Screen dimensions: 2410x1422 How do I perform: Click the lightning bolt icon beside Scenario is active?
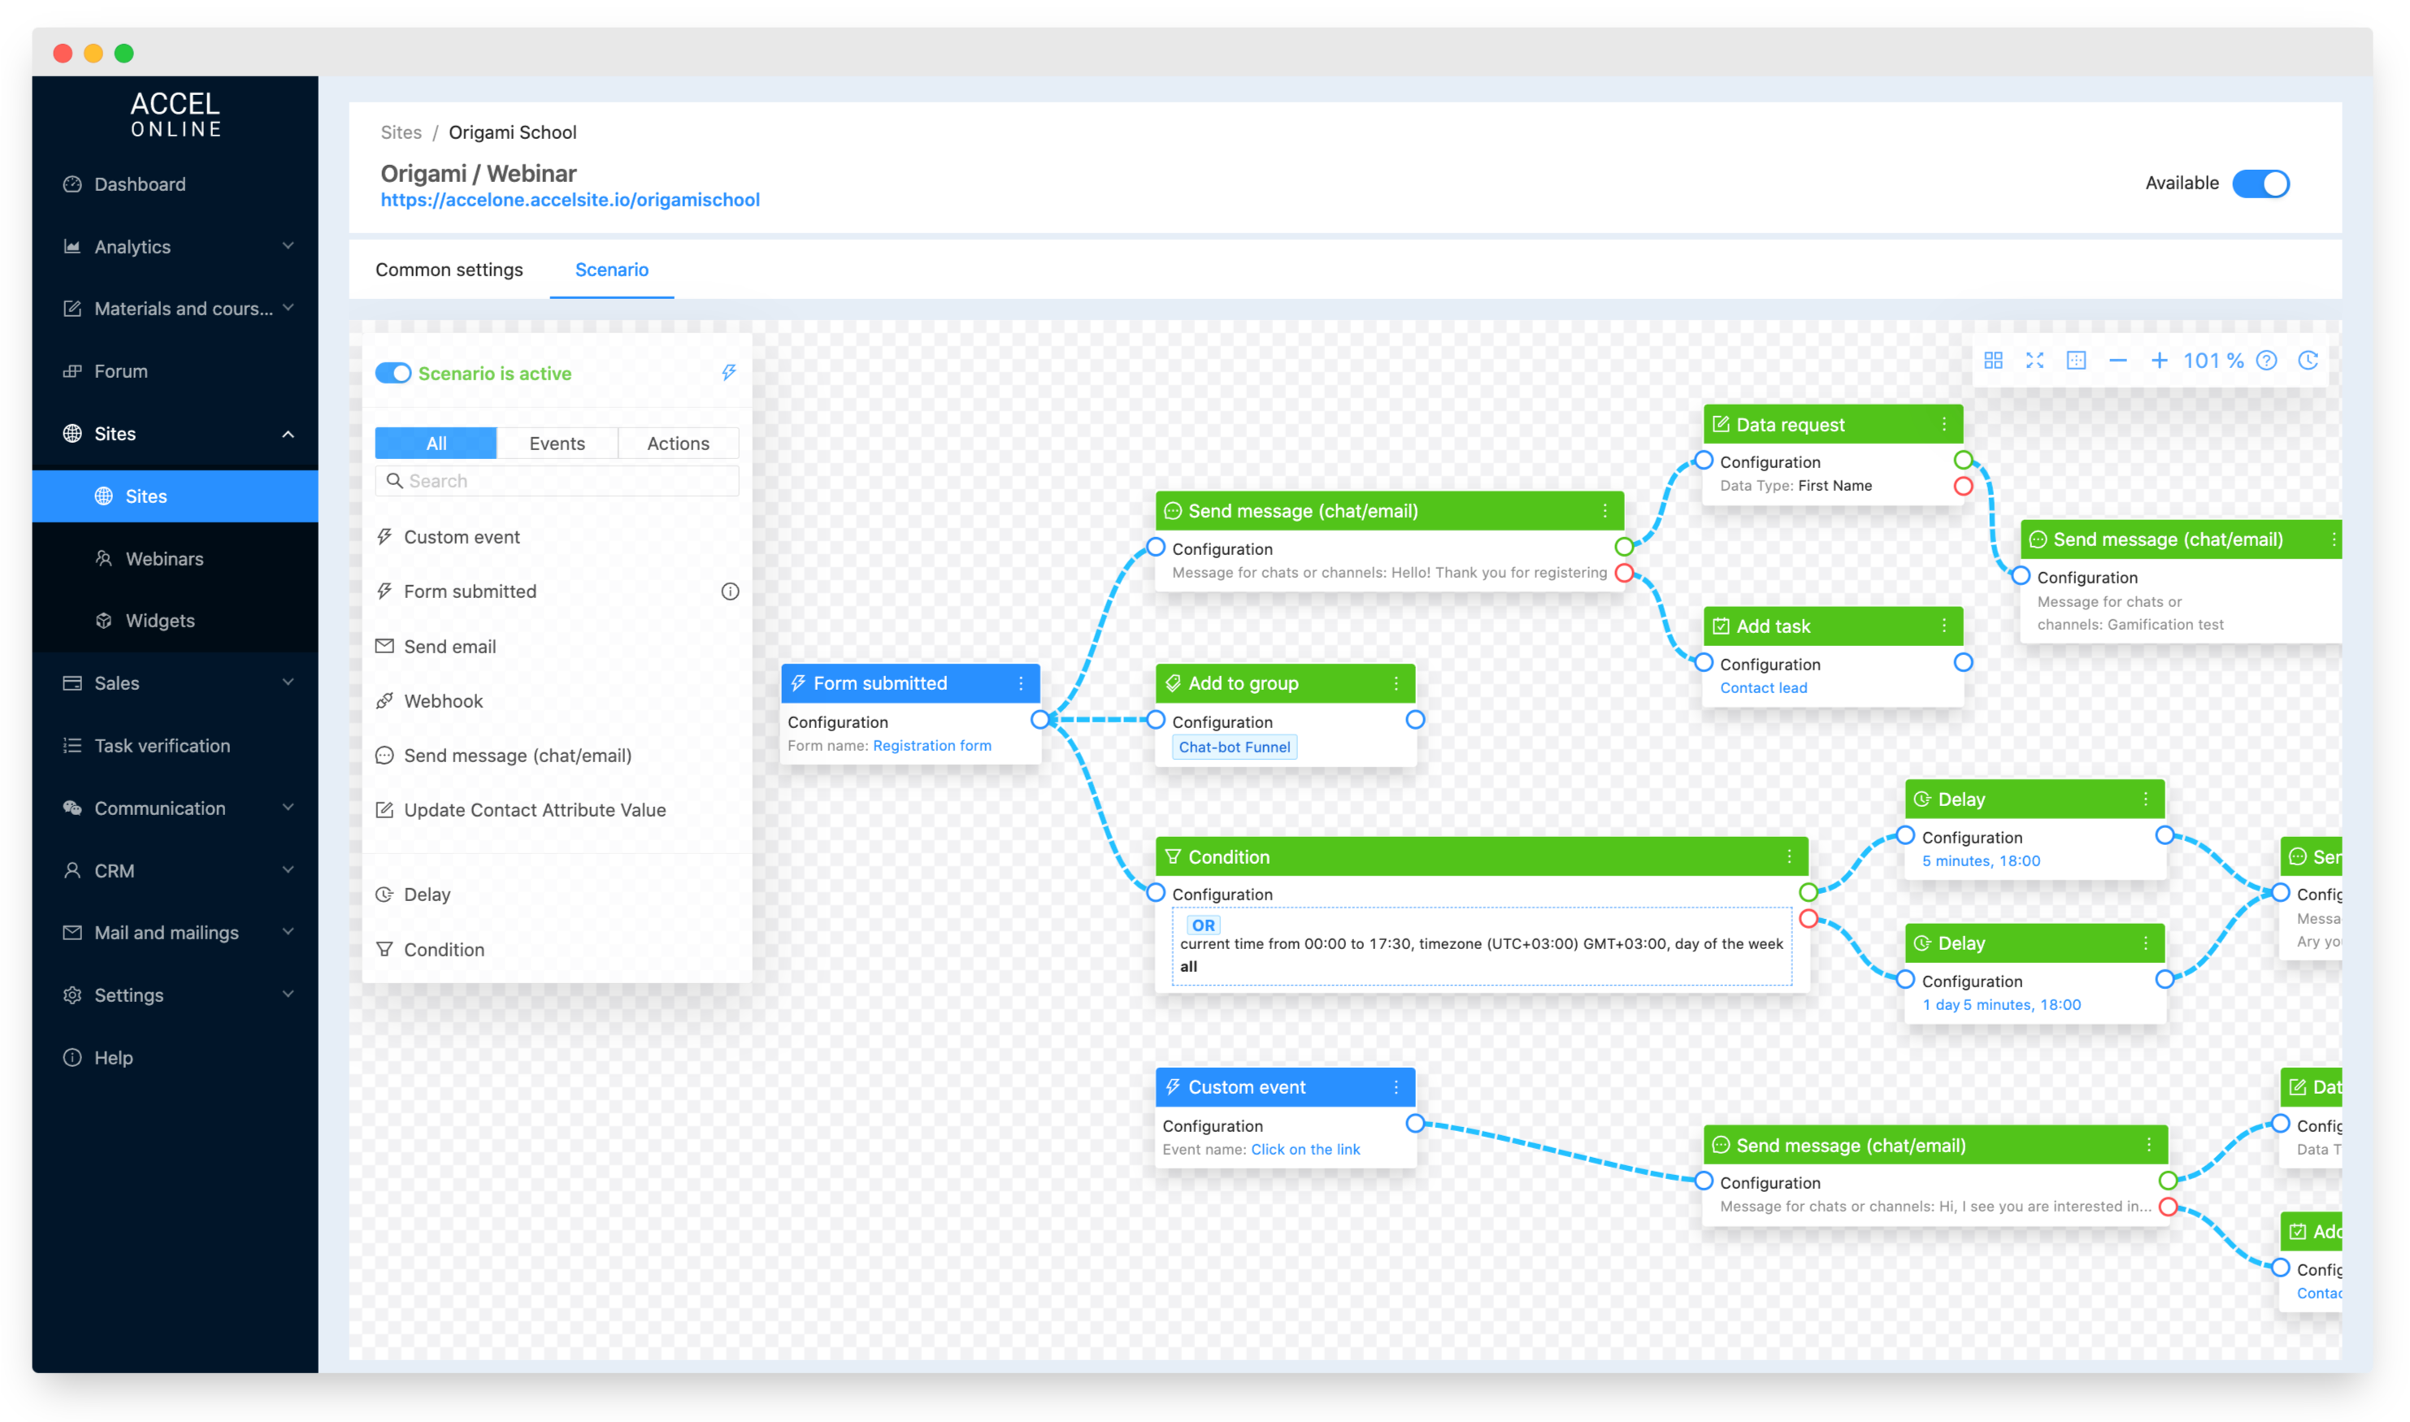pyautogui.click(x=729, y=373)
